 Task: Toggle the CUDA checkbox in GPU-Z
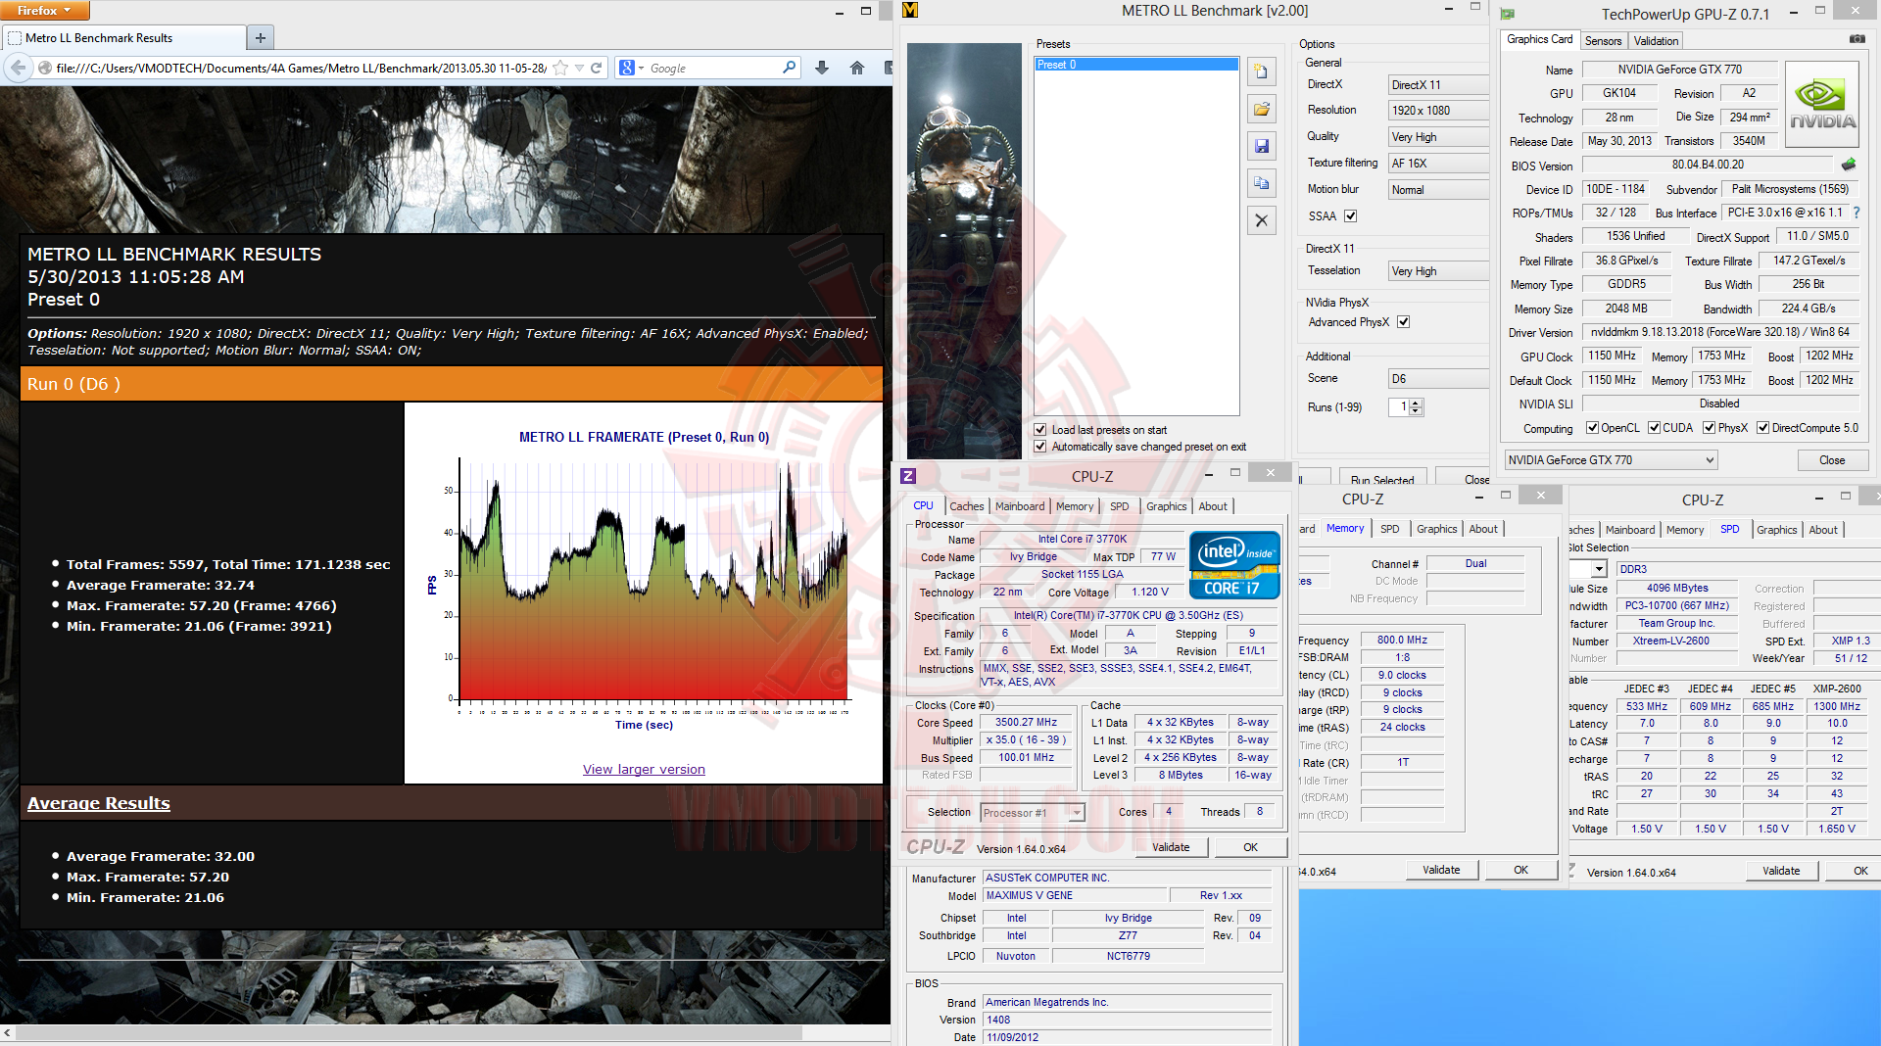pyautogui.click(x=1655, y=428)
